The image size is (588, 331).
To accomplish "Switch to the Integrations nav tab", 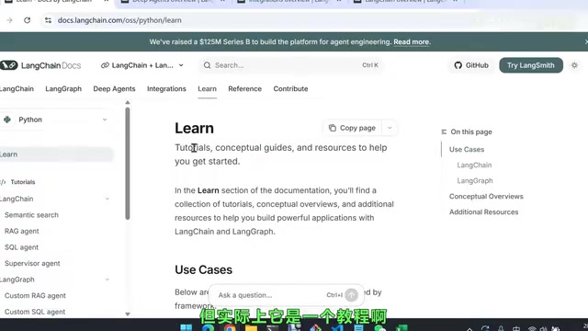I will coord(166,89).
